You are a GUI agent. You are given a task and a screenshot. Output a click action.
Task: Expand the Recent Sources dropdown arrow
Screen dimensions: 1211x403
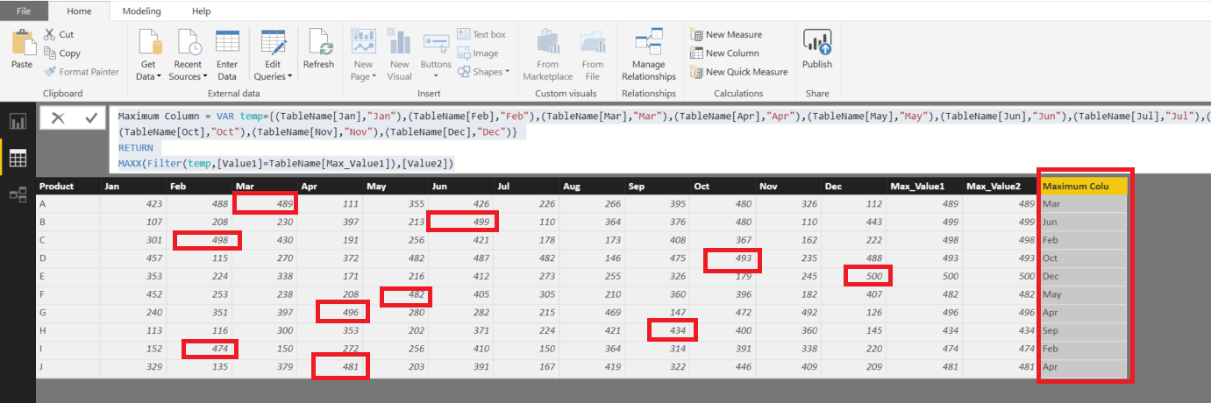[x=205, y=77]
